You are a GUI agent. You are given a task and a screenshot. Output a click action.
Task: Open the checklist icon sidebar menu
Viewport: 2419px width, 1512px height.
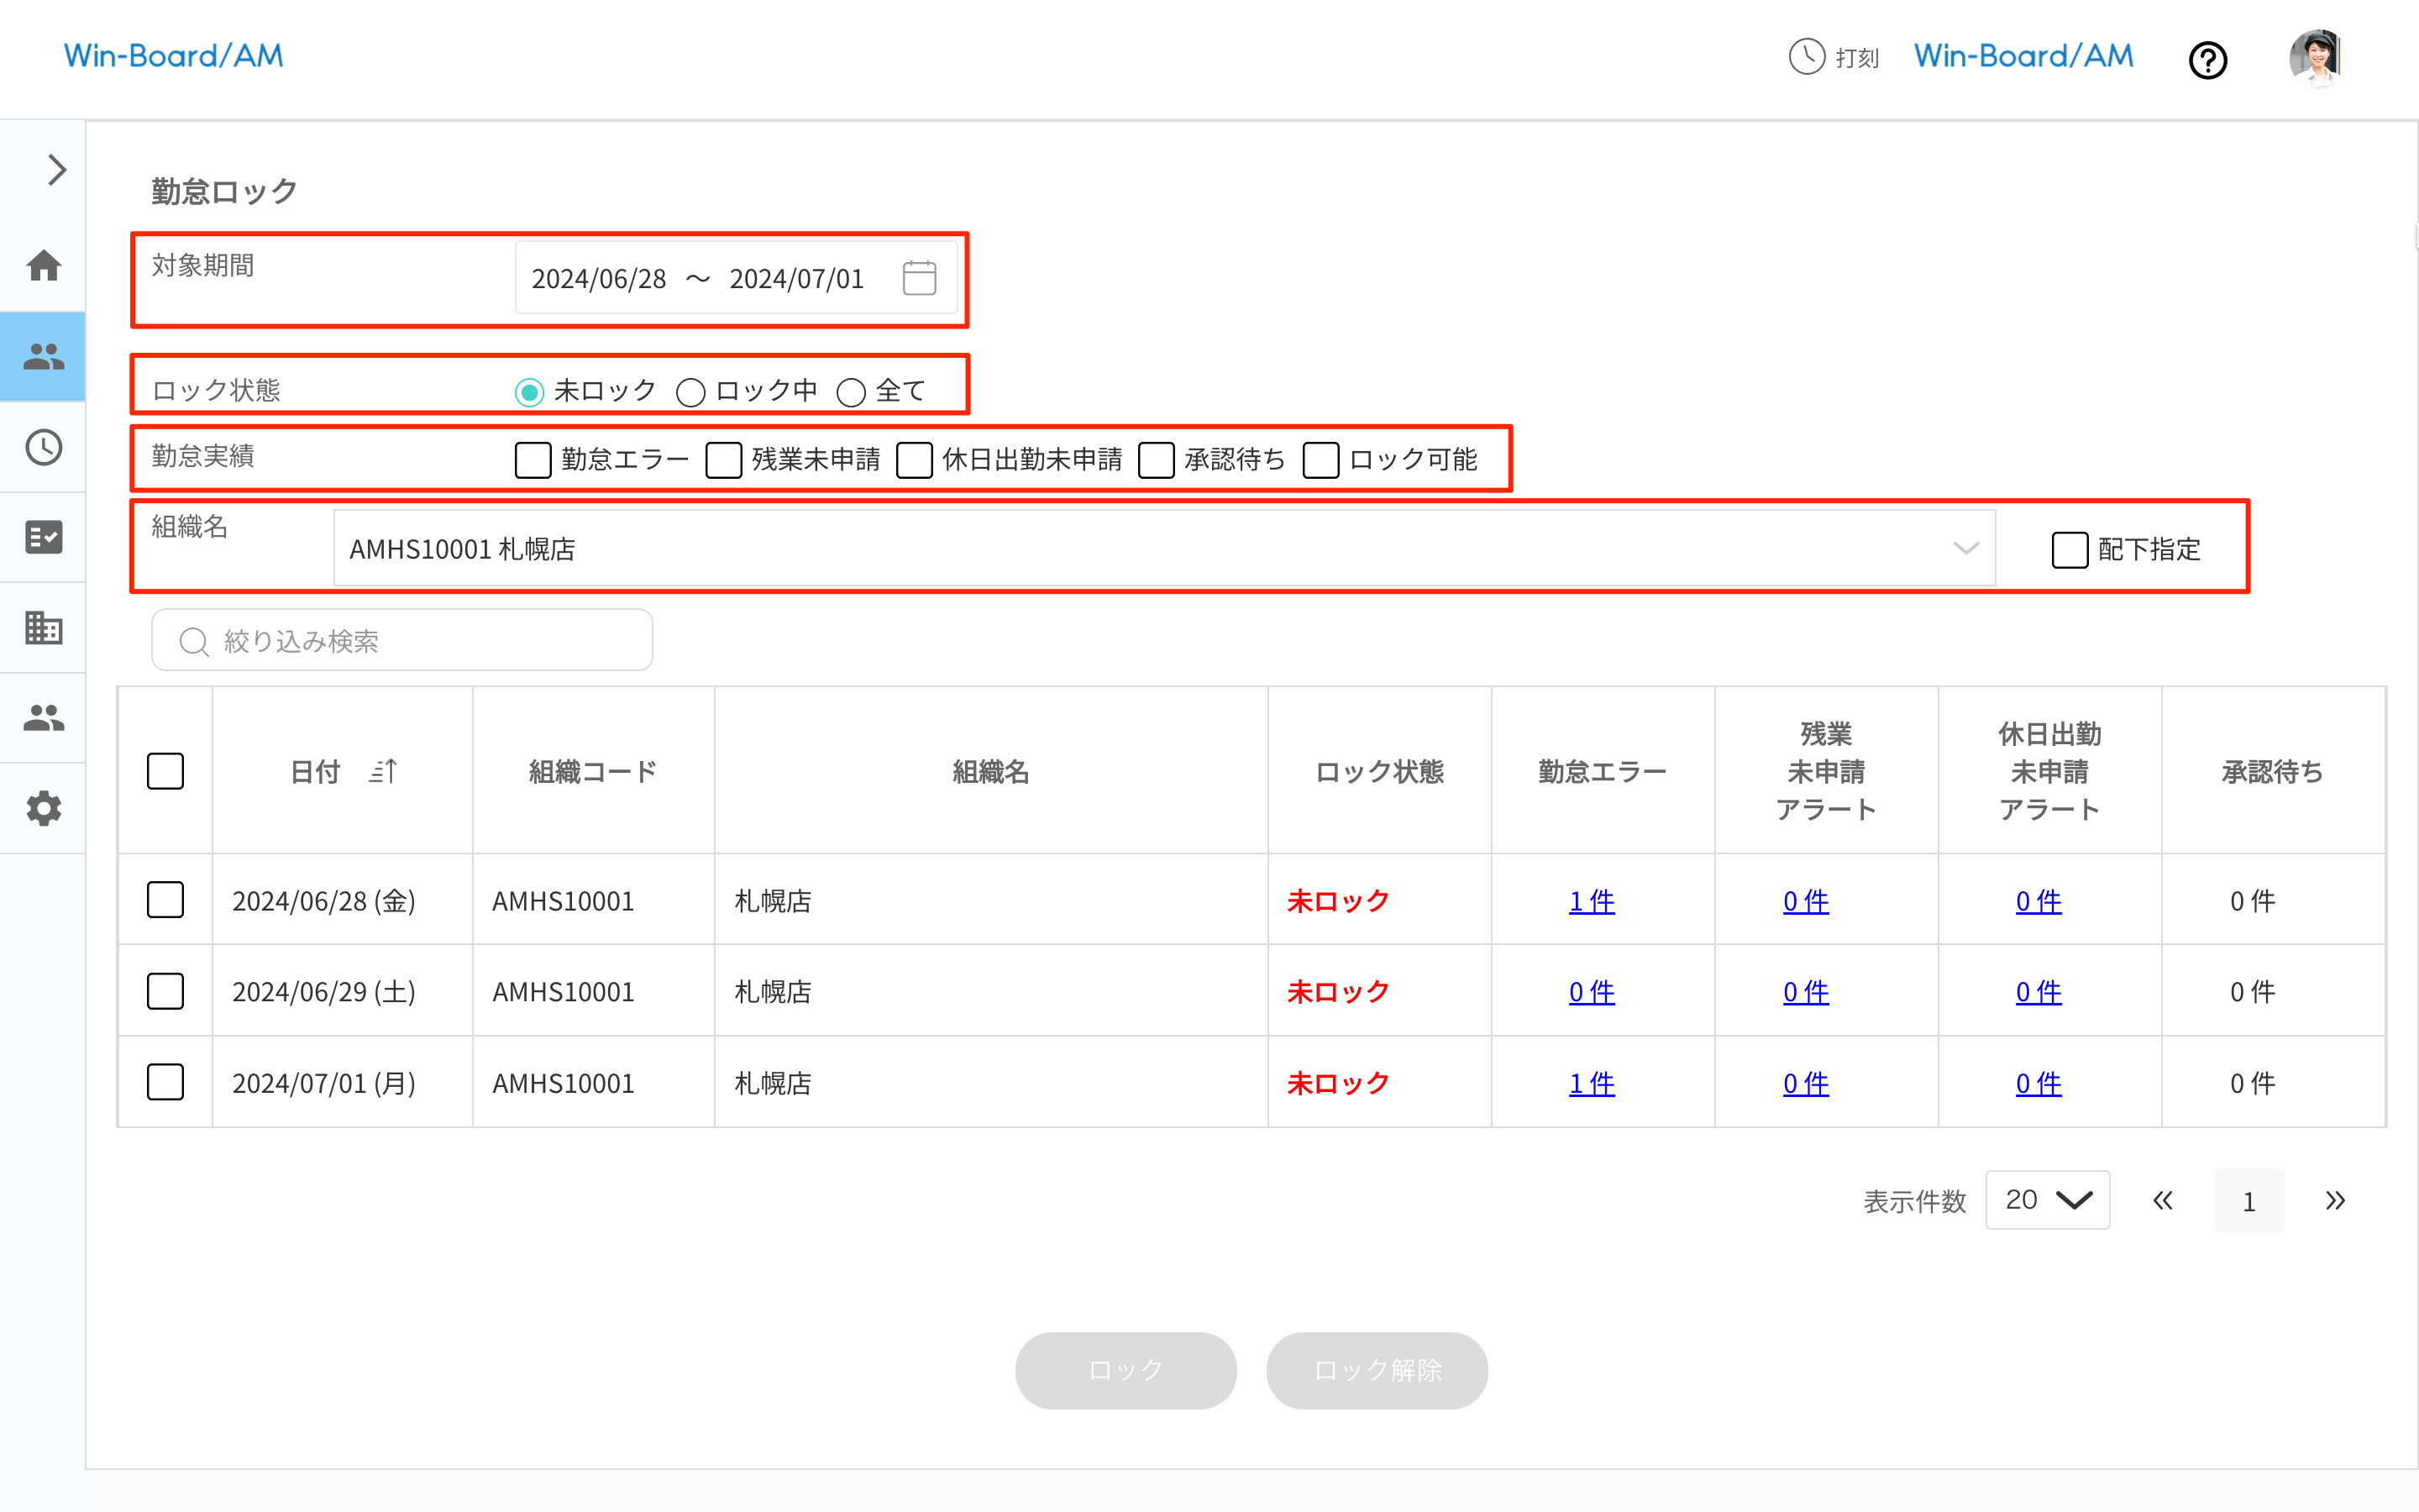44,537
